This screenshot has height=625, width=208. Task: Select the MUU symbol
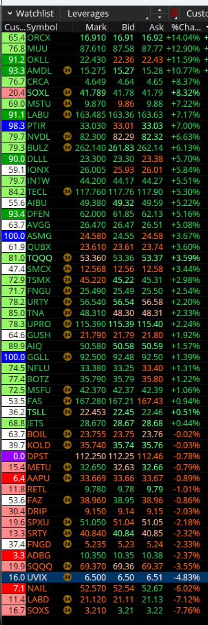pos(37,49)
